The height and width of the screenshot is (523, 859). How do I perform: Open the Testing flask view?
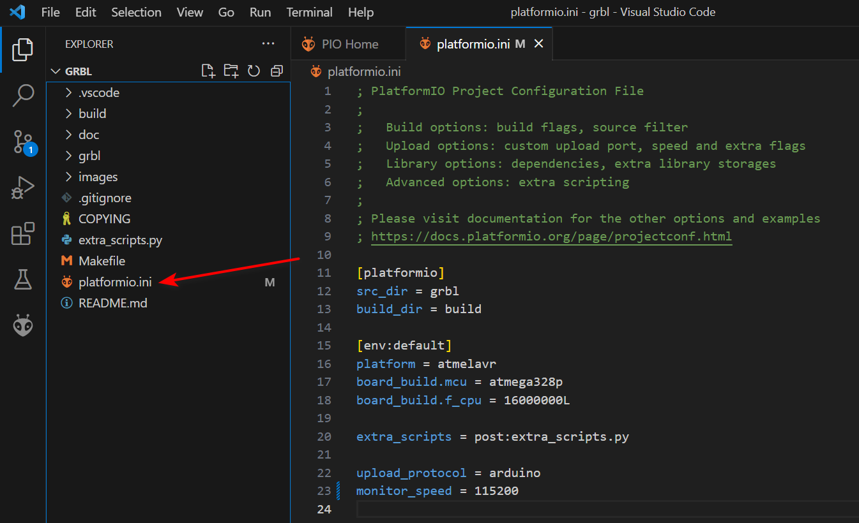point(22,279)
